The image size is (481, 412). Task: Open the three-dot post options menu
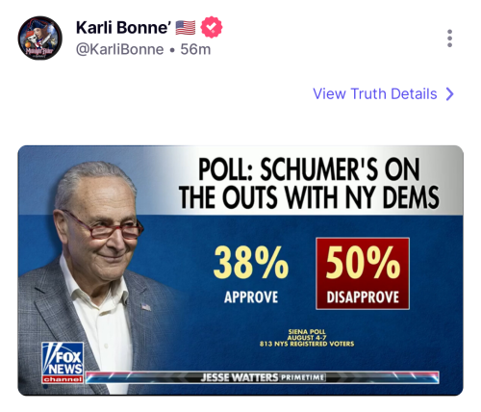[449, 39]
